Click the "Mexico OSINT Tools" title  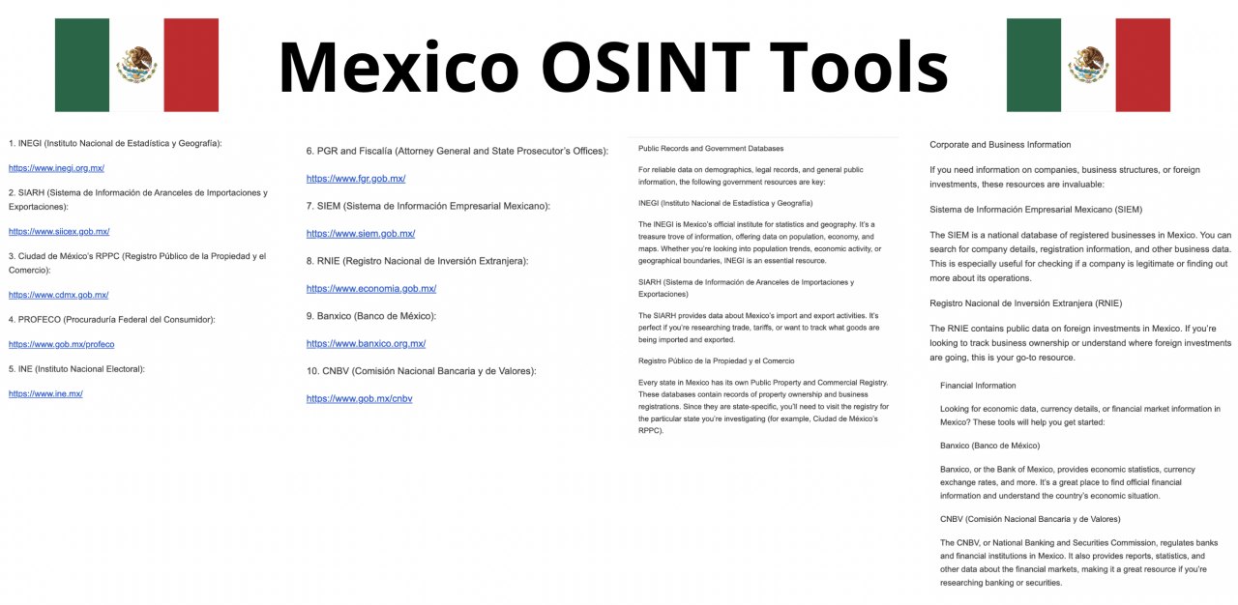(612, 66)
